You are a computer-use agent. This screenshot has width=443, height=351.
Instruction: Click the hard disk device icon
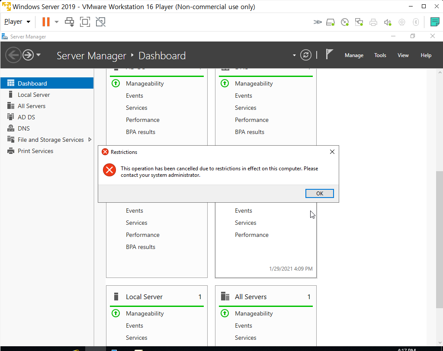pyautogui.click(x=331, y=22)
